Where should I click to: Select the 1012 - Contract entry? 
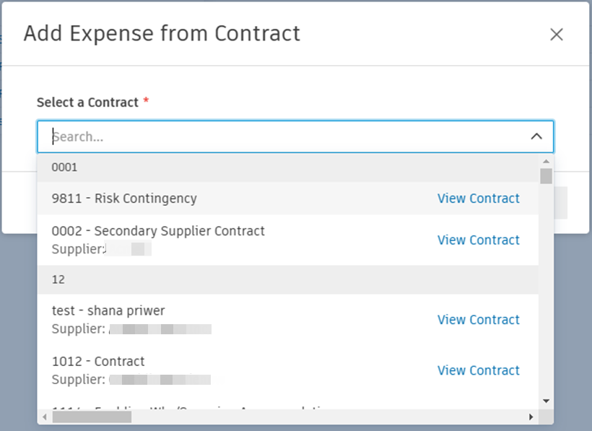coord(98,362)
